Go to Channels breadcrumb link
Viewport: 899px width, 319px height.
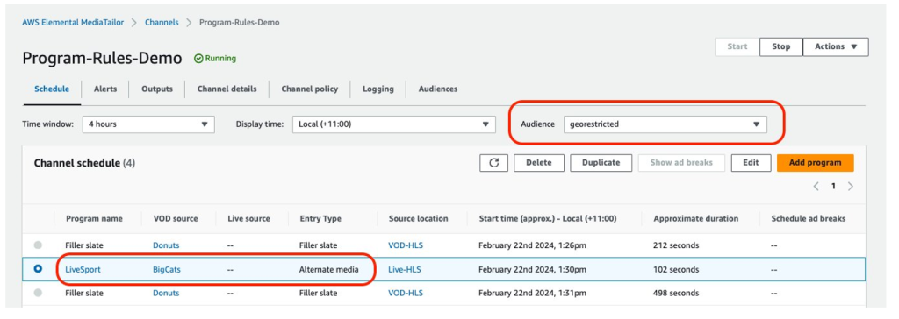[162, 22]
